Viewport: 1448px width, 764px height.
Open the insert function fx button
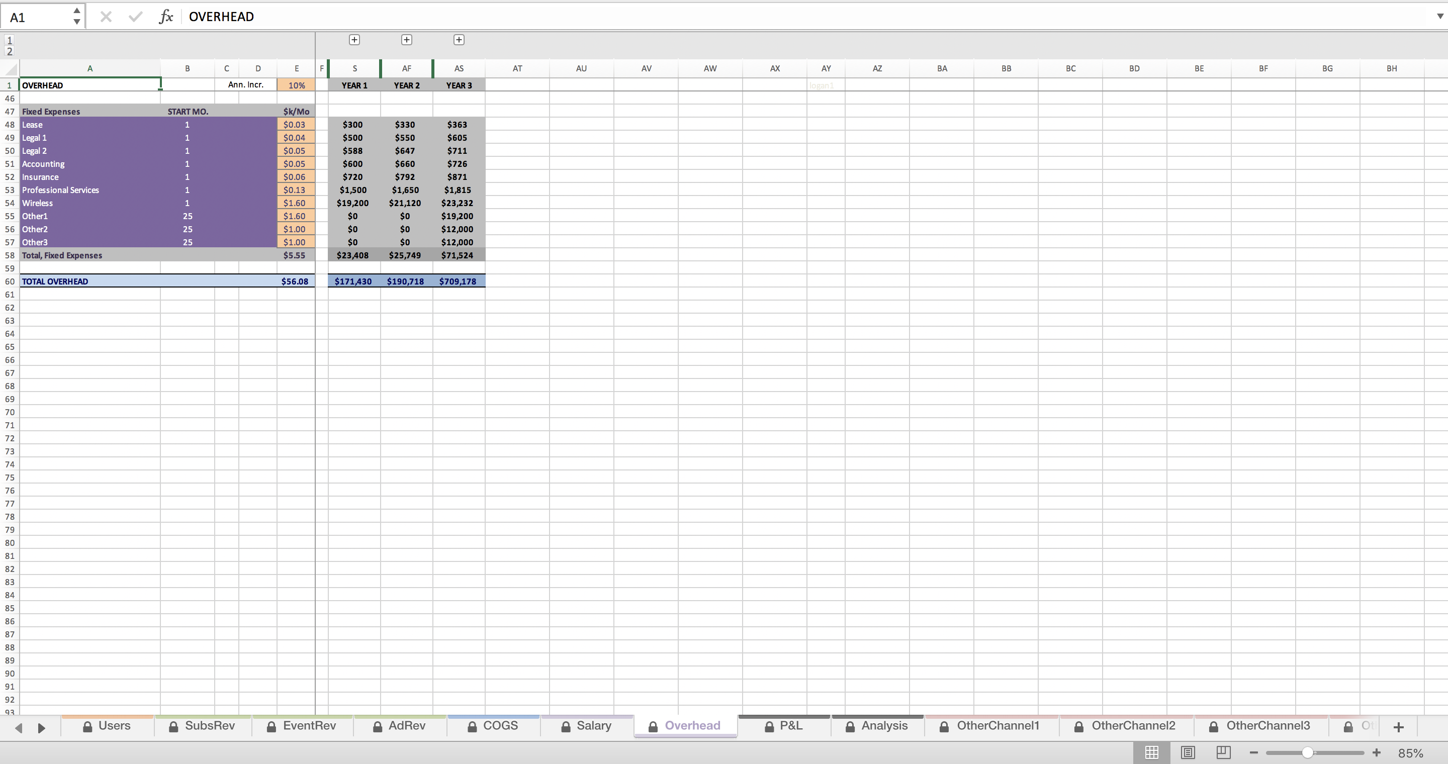tap(166, 17)
